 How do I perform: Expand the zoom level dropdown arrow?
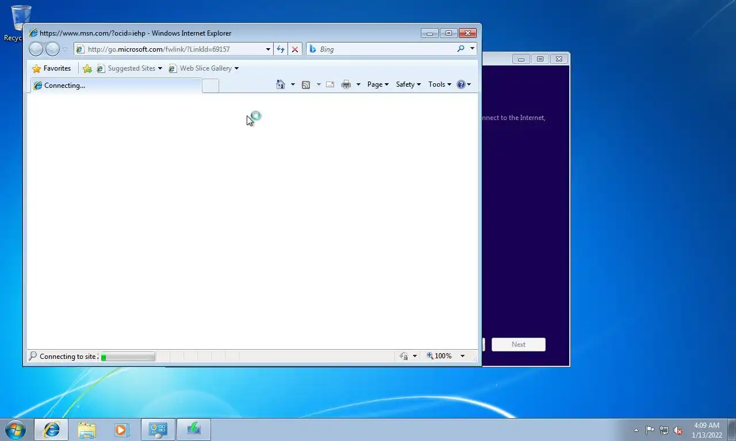pos(462,356)
